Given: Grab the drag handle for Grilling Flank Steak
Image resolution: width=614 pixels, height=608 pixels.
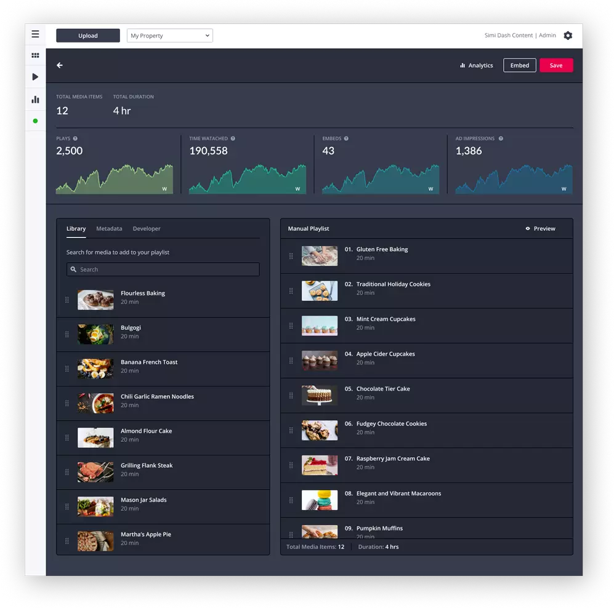Looking at the screenshot, I should 67,472.
